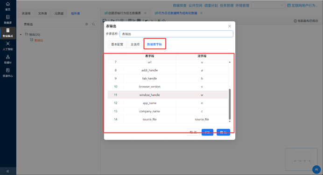The image size is (323, 175).
Task: Click the blue SQL button
Action: coord(207,132)
